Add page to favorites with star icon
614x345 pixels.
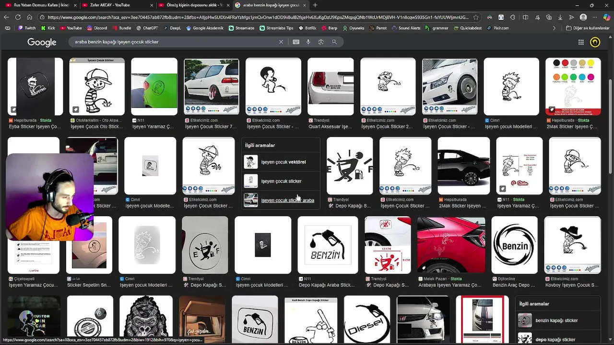point(476,17)
